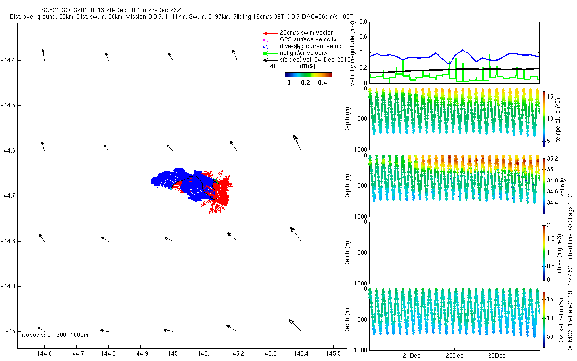Select the chl-a (mg m-3) colorbar
Viewport: 577px width, 361px height.
[x=544, y=252]
